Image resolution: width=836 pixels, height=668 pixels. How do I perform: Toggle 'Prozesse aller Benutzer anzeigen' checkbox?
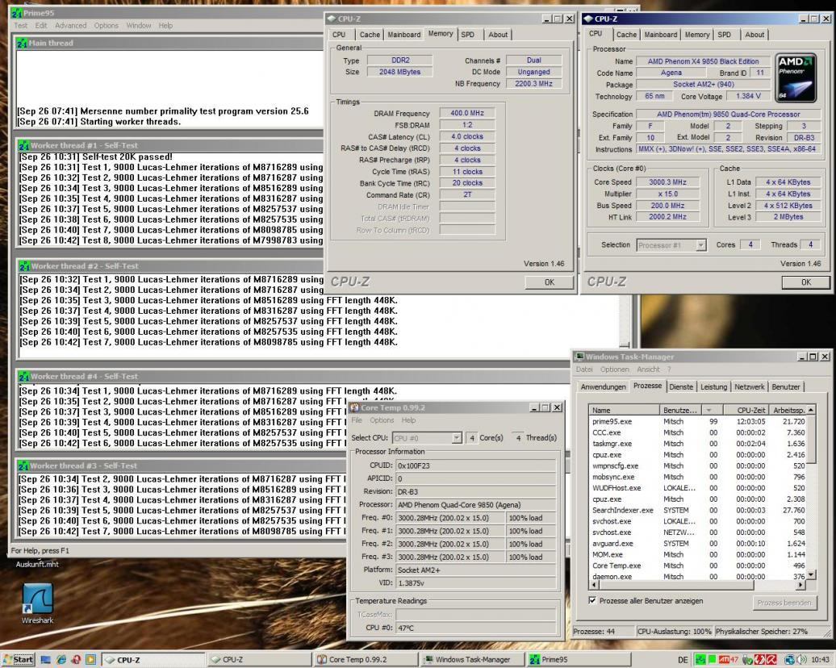[591, 600]
